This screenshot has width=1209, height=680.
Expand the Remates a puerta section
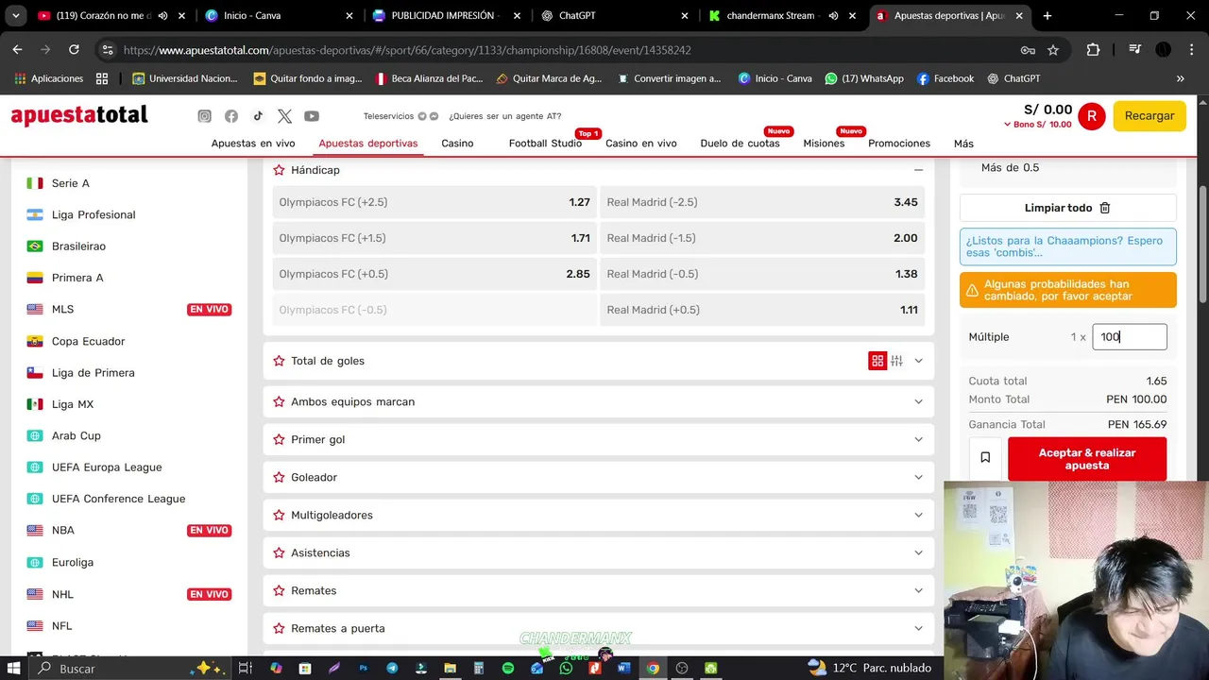point(918,628)
